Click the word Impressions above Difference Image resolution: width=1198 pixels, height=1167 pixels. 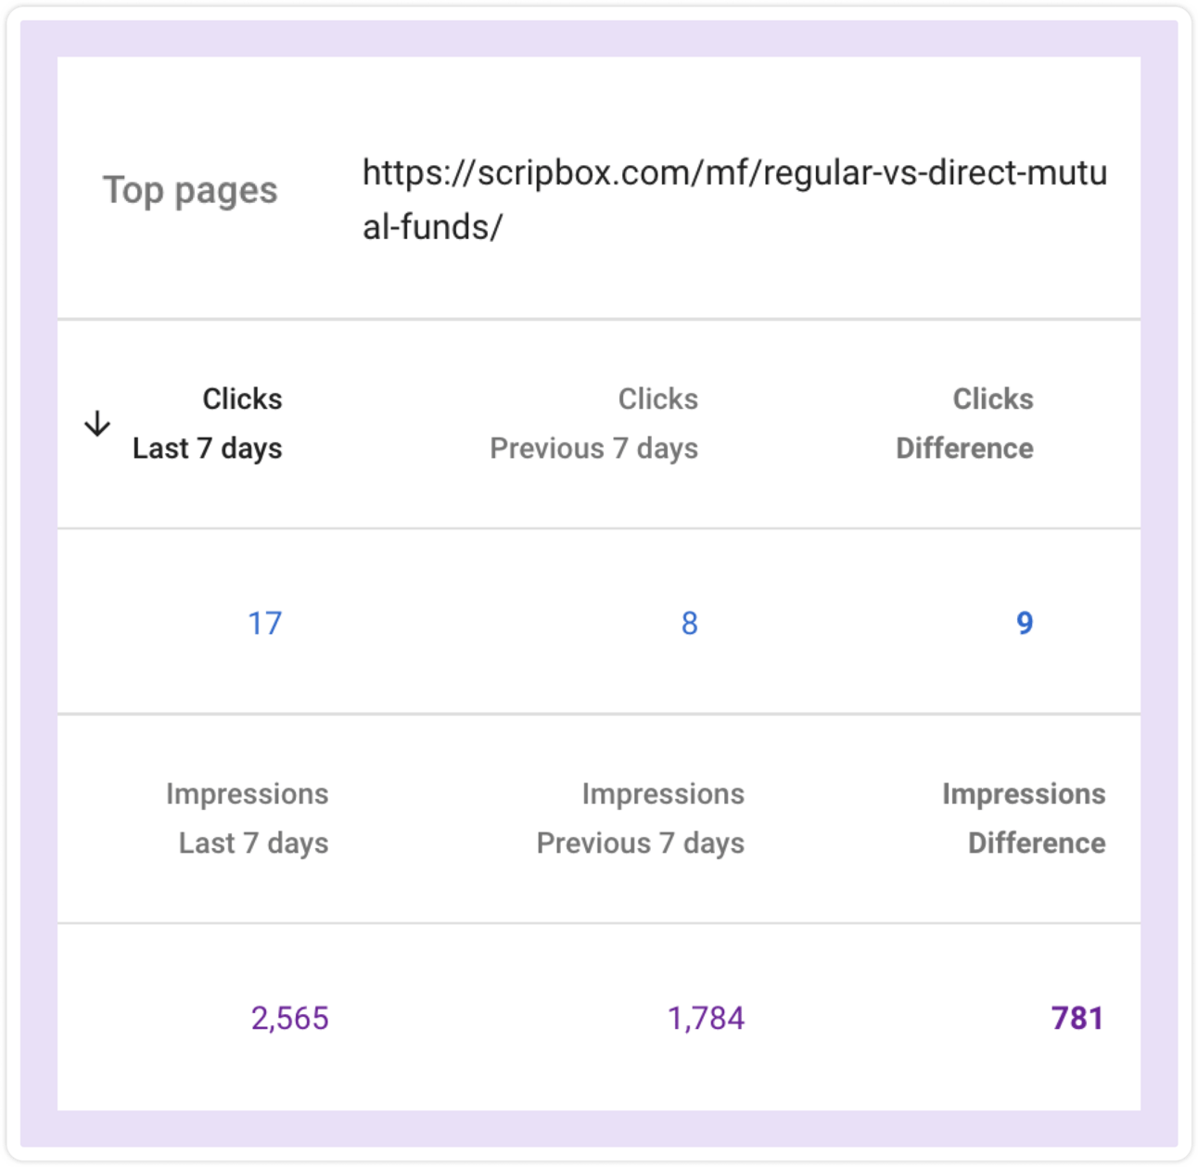click(1024, 793)
